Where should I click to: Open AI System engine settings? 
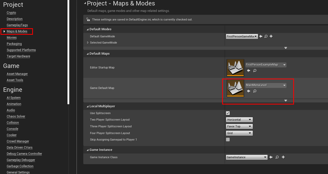[13, 98]
